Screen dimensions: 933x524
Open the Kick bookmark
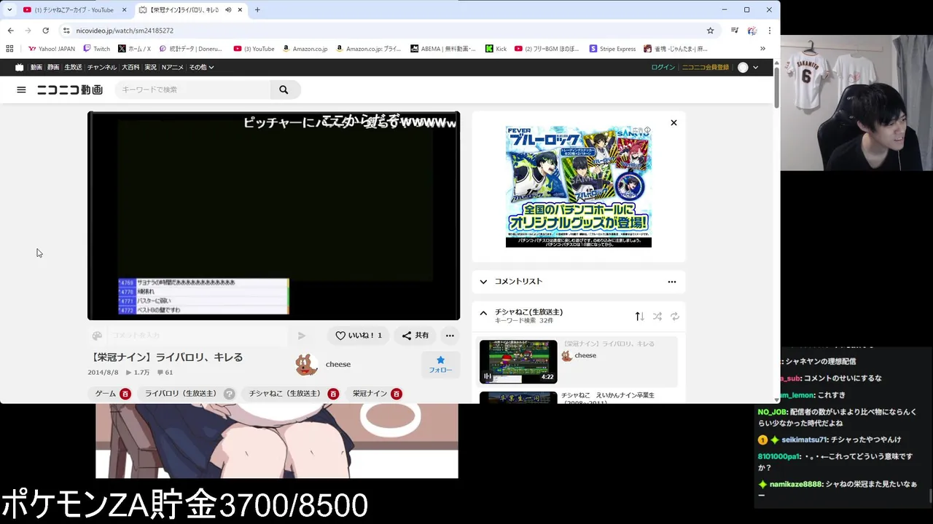[x=496, y=49]
